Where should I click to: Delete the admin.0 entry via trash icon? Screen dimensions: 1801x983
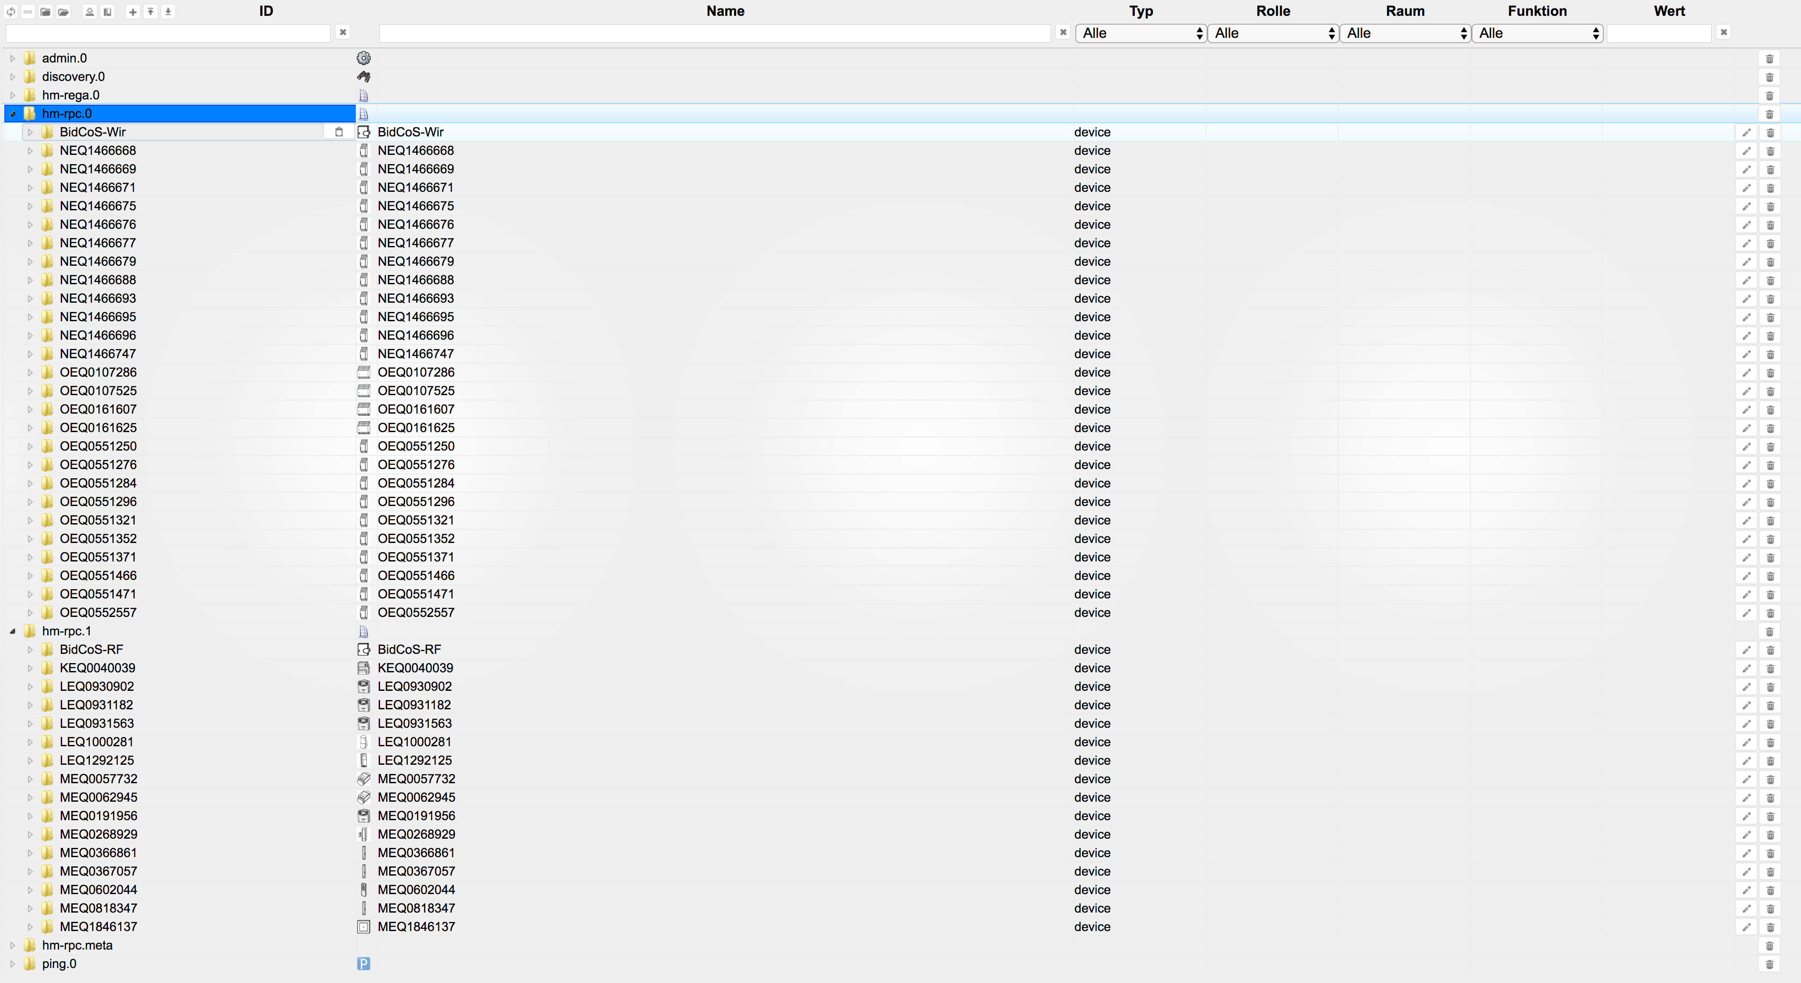(1769, 59)
